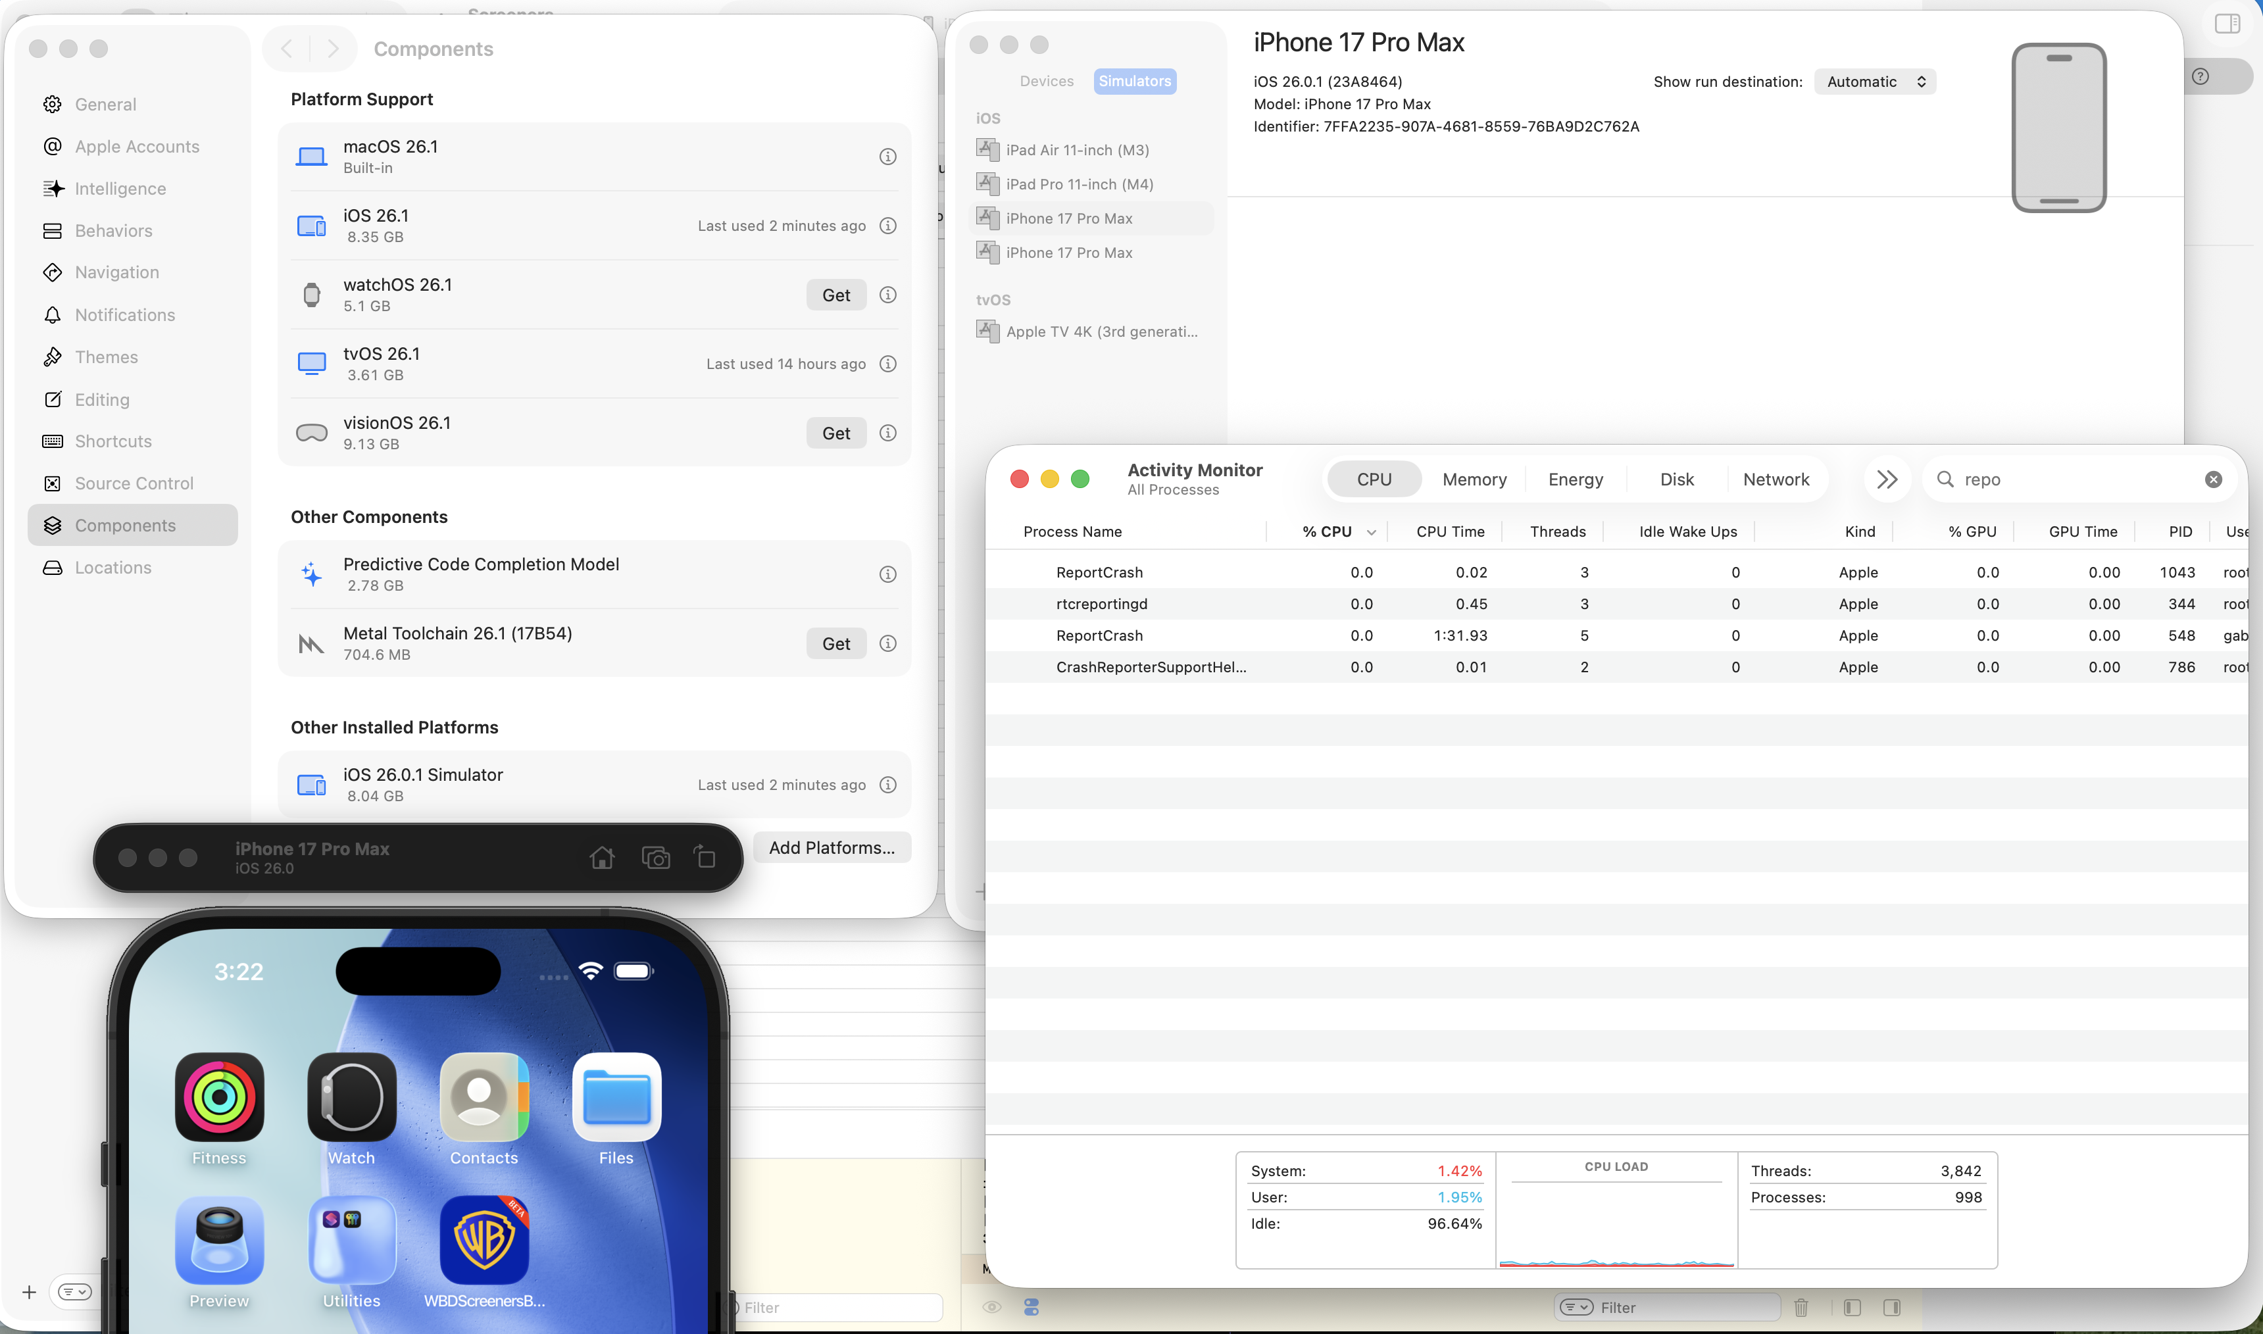This screenshot has width=2263, height=1334.
Task: Open Show run destination Automatic dropdown
Action: [x=1875, y=82]
